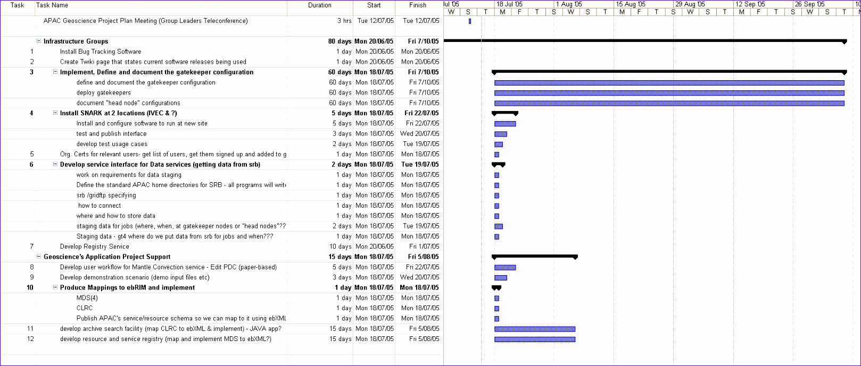Click the APAC Geoscience meeting milestone bar

pyautogui.click(x=470, y=21)
